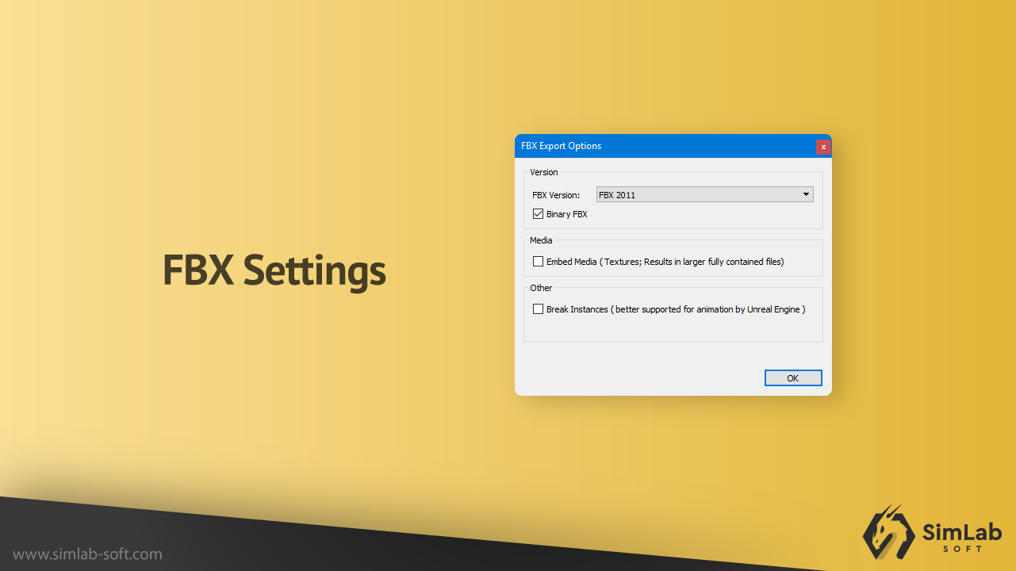This screenshot has height=571, width=1016.
Task: Tick the Break Instances checkbox
Action: click(x=539, y=309)
